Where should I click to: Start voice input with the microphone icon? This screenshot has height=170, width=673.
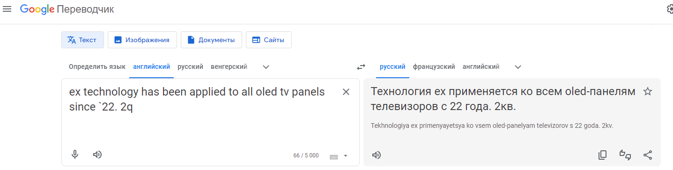(75, 155)
